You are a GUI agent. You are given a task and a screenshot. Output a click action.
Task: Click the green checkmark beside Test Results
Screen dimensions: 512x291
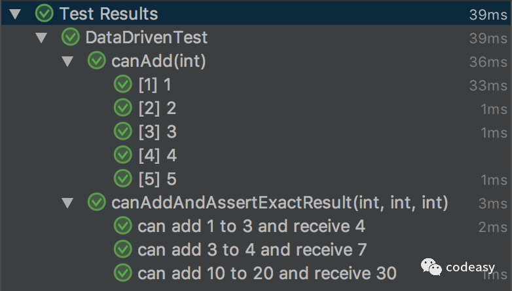(45, 13)
